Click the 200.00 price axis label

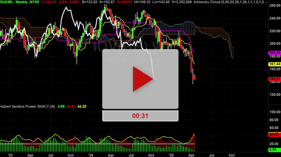point(275,44)
